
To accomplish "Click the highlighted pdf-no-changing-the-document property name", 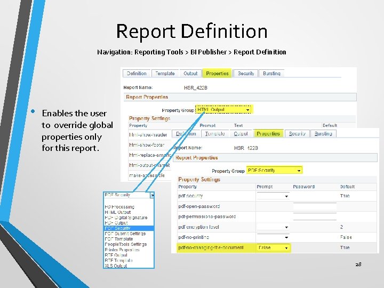I will point(211,247).
